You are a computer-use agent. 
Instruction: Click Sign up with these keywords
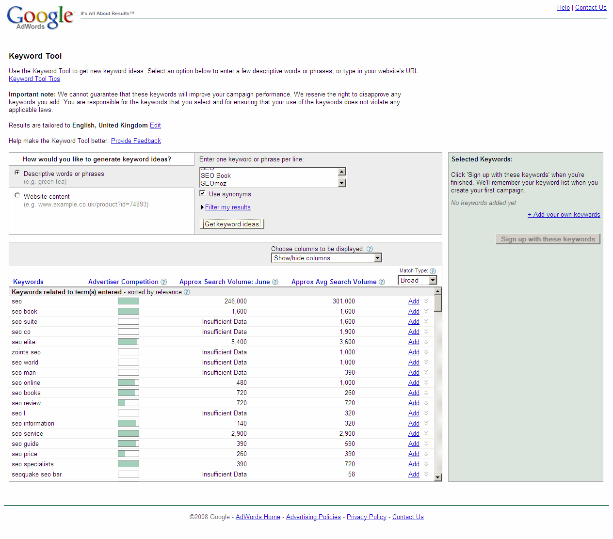548,238
